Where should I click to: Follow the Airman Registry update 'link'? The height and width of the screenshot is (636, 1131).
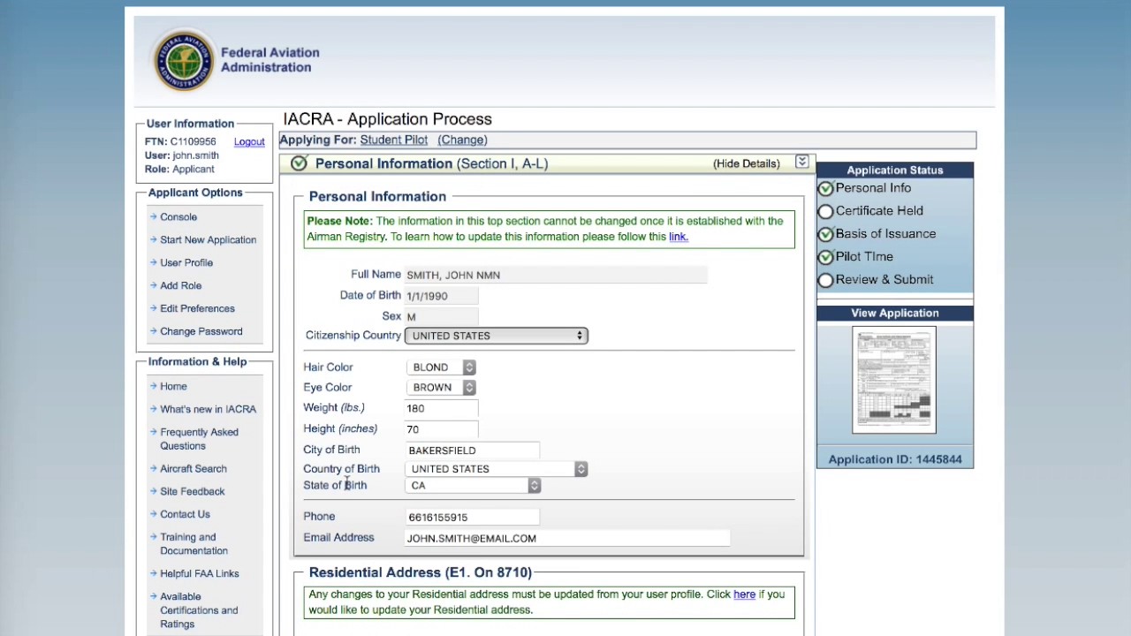[x=678, y=237]
